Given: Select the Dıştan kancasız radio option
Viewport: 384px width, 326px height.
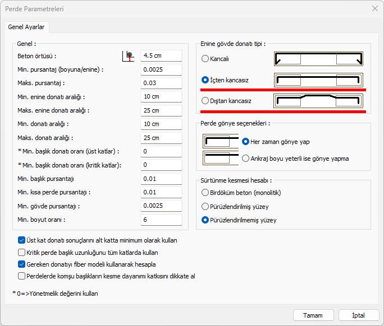Looking at the screenshot, I should click(x=205, y=101).
